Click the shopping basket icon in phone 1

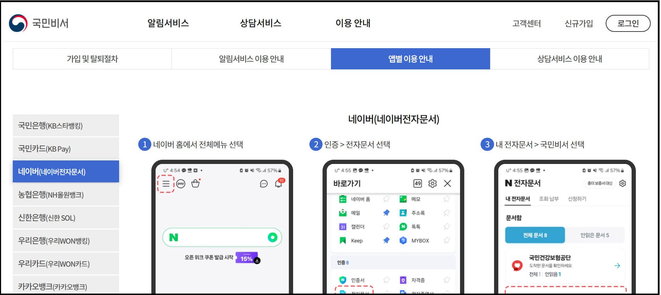[195, 183]
